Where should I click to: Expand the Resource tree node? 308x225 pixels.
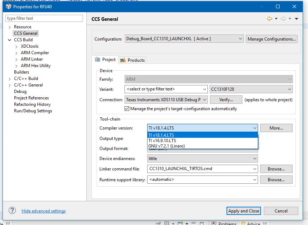pos(10,27)
